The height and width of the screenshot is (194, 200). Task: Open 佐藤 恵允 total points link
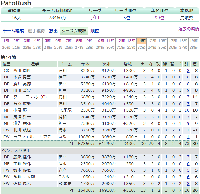coord(188,184)
